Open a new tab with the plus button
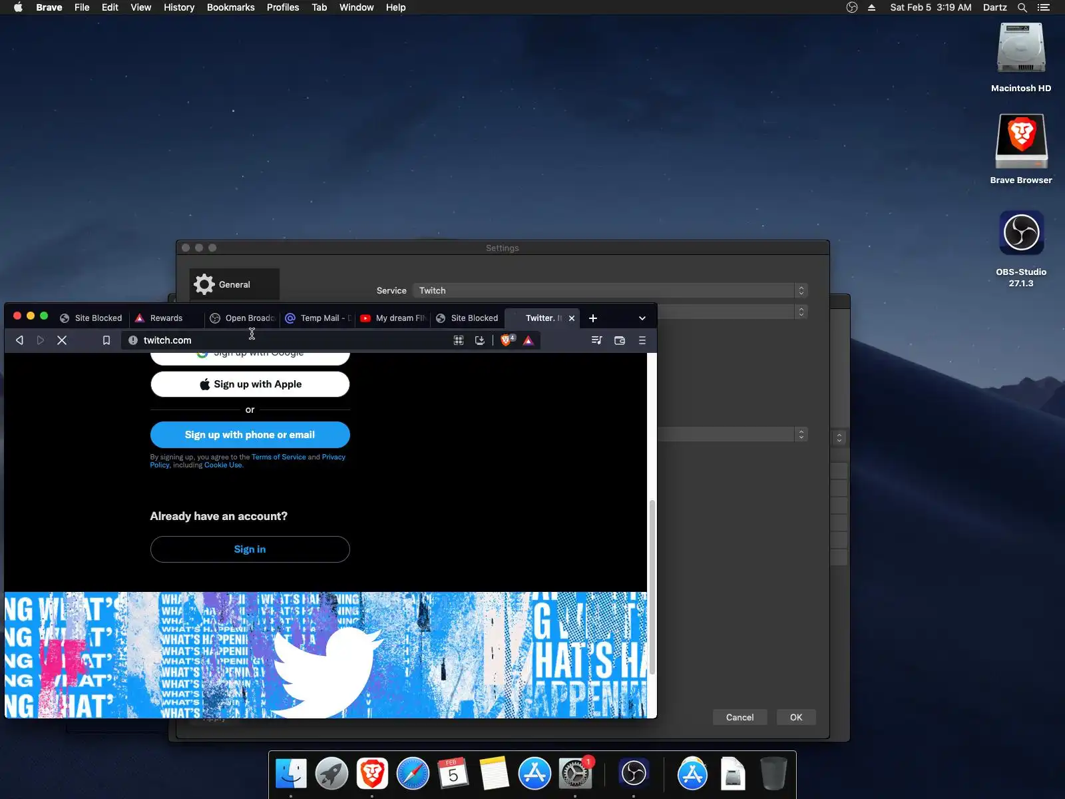 593,318
